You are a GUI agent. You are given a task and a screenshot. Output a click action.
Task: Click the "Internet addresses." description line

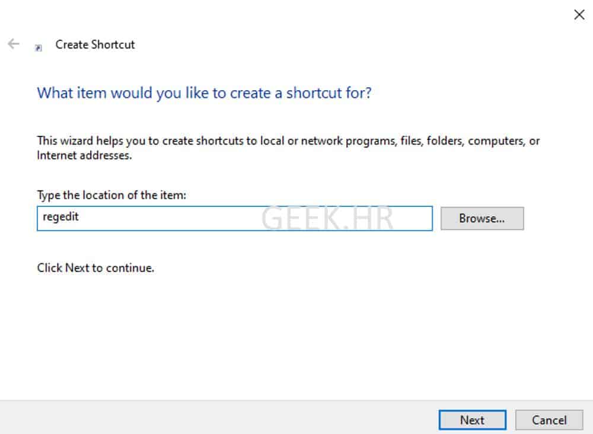pyautogui.click(x=84, y=155)
